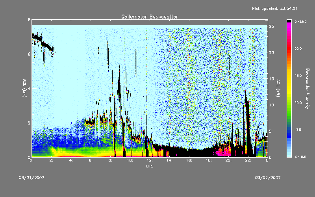Click the high black cloud streak near 7 km
This screenshot has width=315, height=197.
pyautogui.click(x=43, y=42)
